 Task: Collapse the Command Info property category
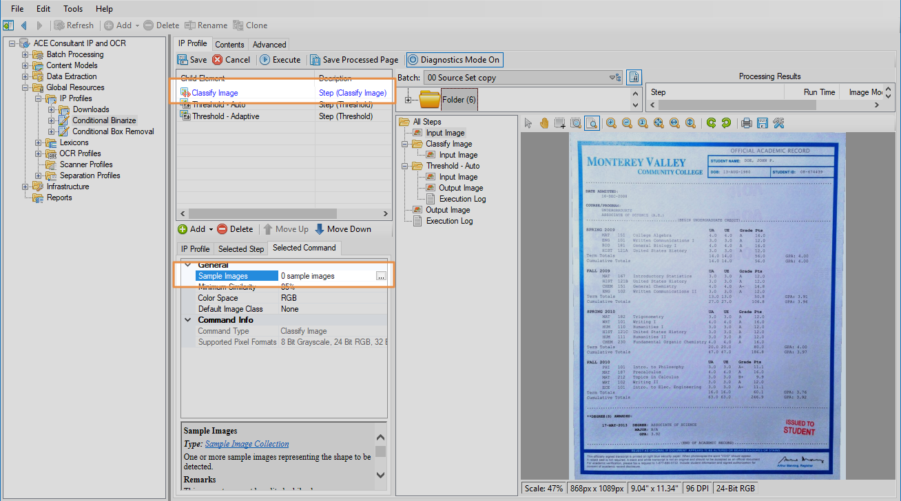(x=188, y=320)
